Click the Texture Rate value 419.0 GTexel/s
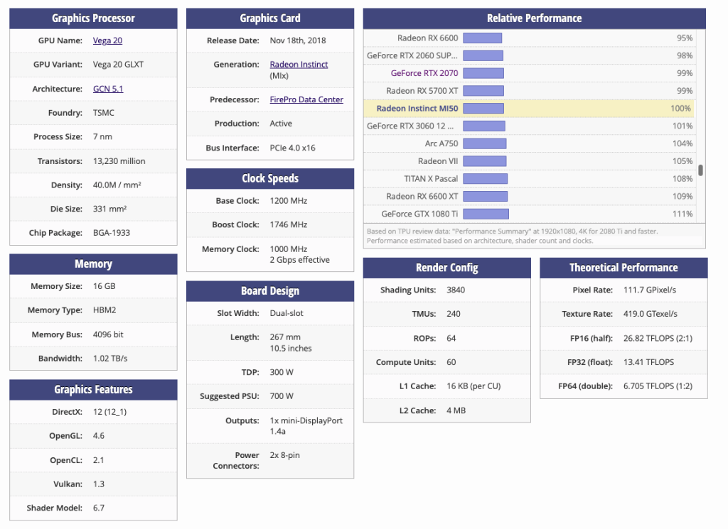728x529 pixels. coord(650,314)
